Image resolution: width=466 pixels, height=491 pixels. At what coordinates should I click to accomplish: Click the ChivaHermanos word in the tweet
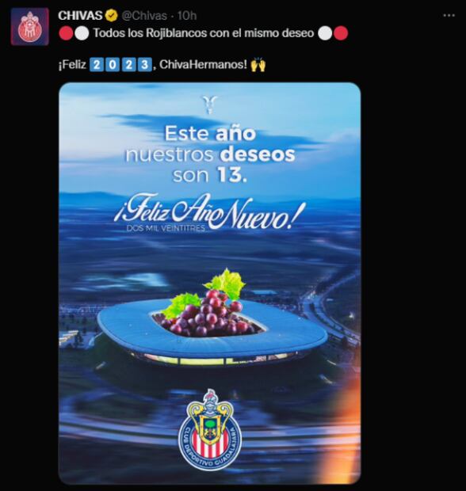tap(203, 65)
